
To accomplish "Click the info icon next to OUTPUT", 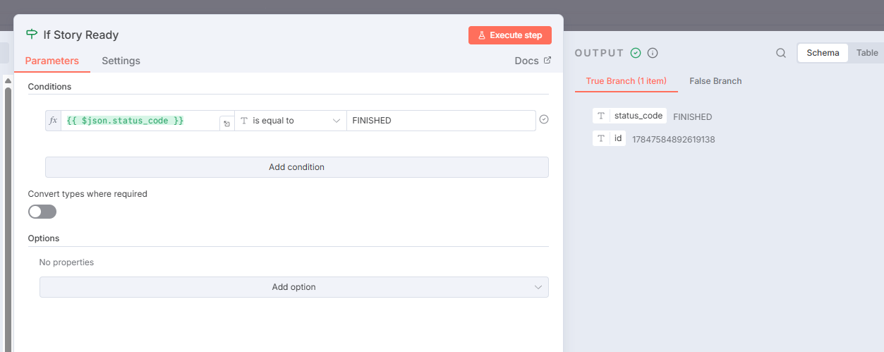I will (x=653, y=53).
